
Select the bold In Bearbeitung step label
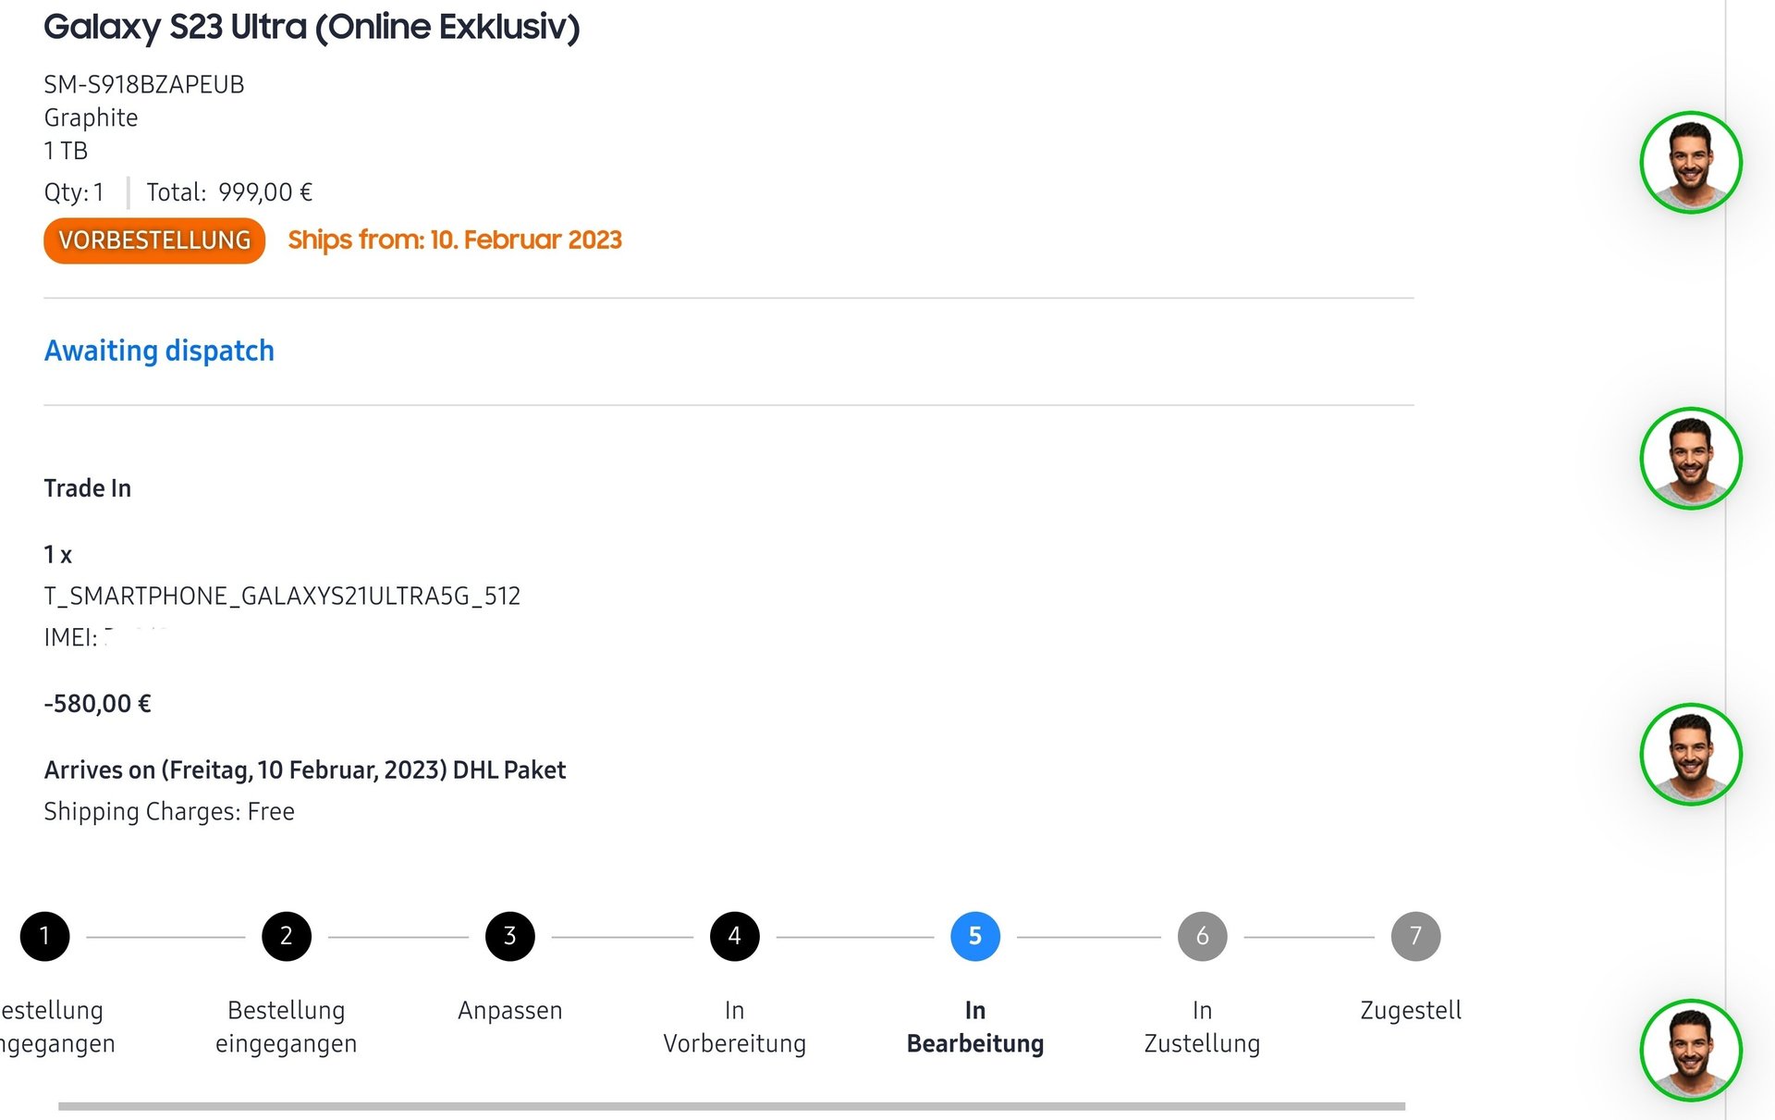pyautogui.click(x=975, y=1027)
